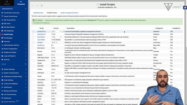
Task: Click the grid toolbar icon beside back arrow
Action: (x=41, y=6)
